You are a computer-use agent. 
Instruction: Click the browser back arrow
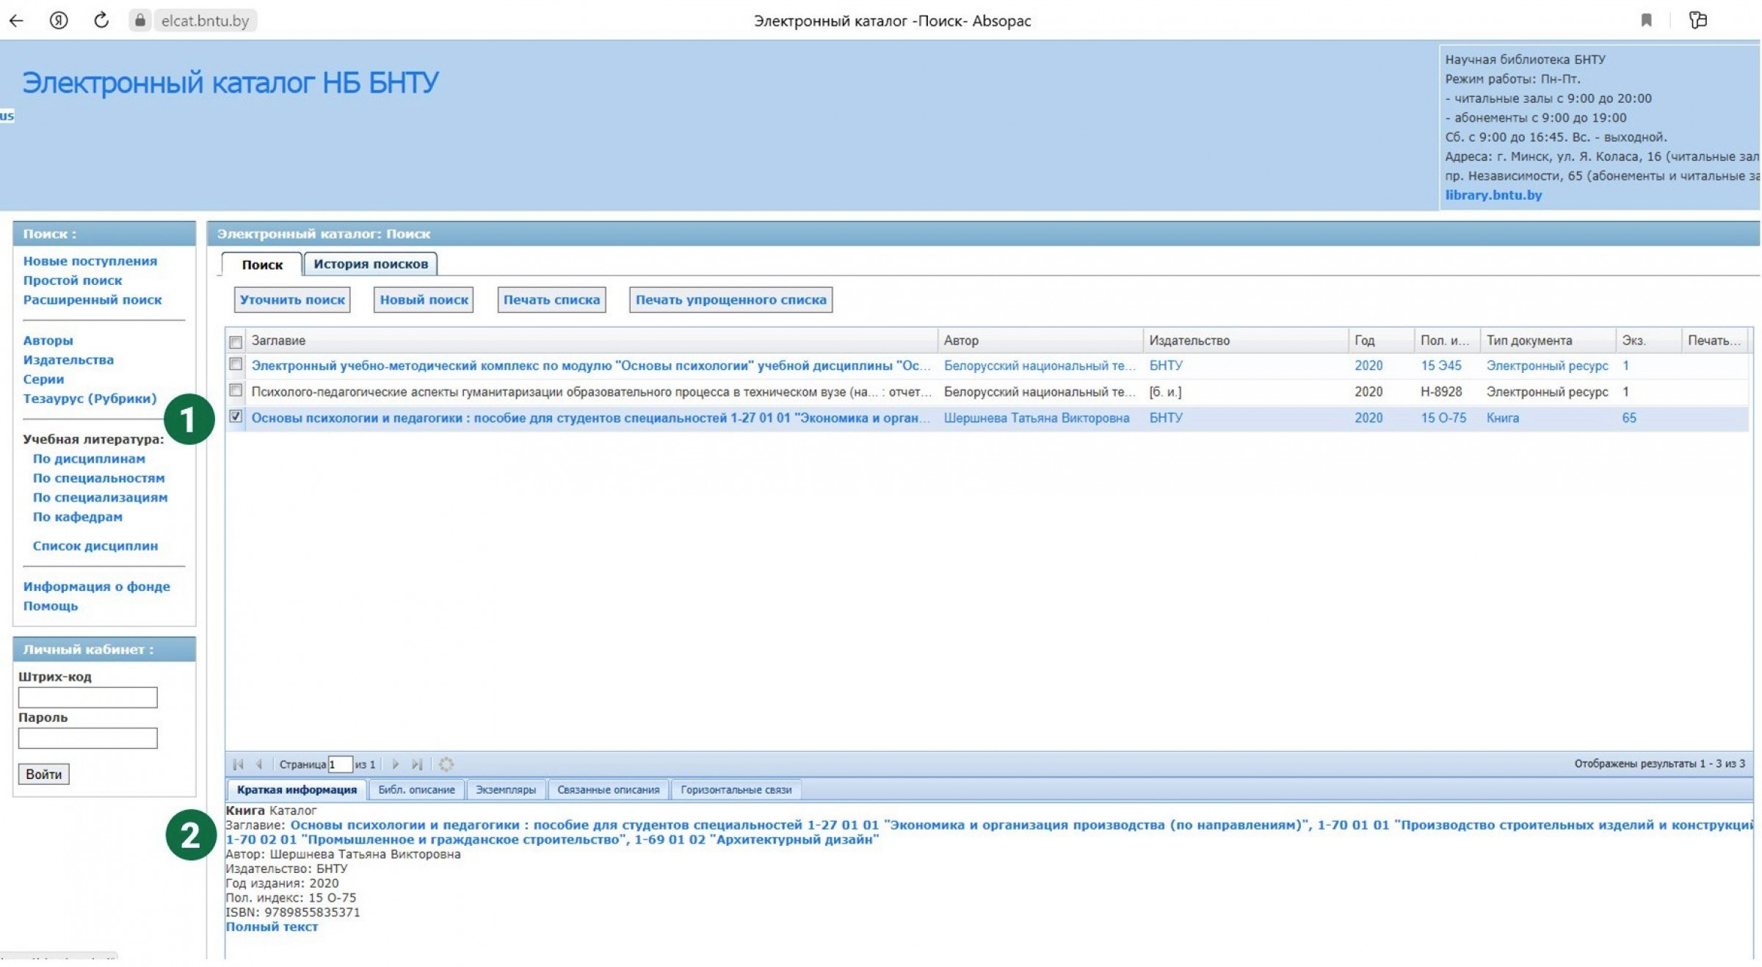(16, 21)
